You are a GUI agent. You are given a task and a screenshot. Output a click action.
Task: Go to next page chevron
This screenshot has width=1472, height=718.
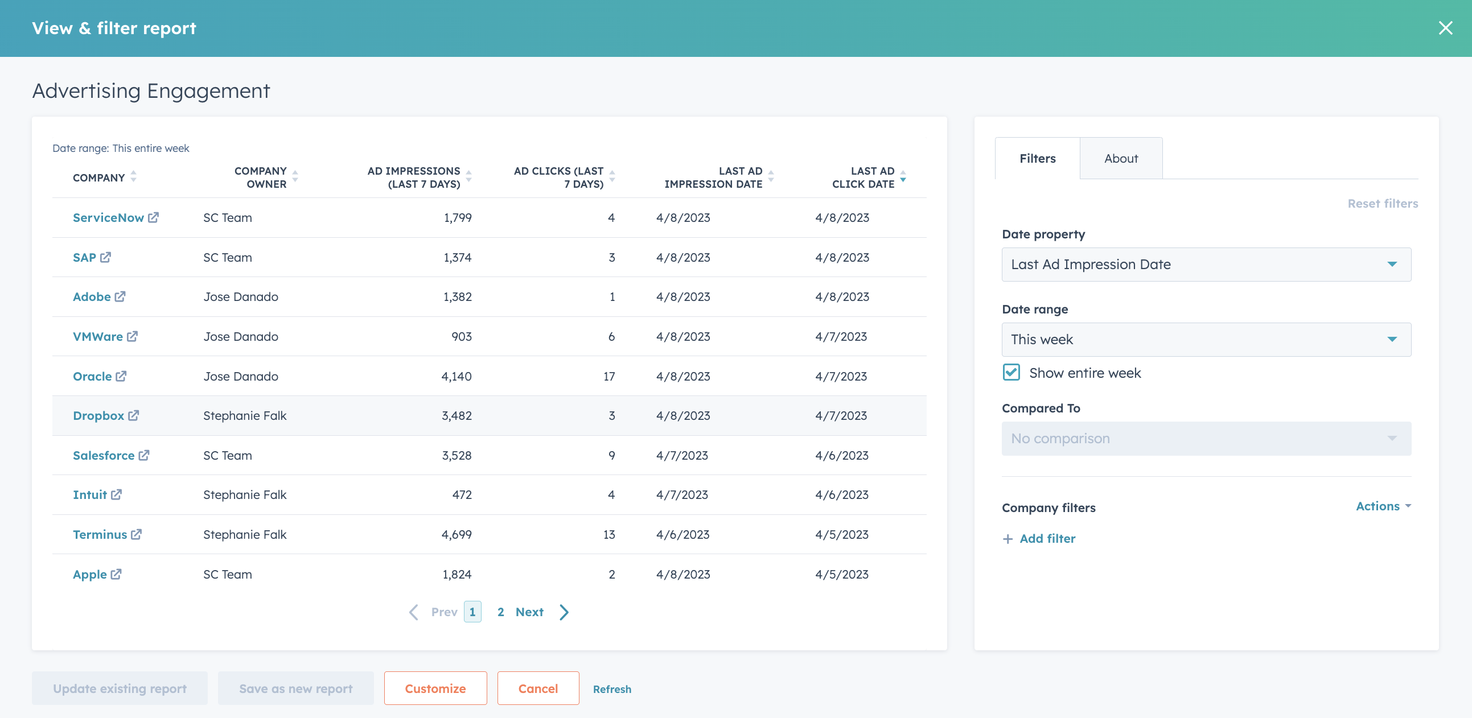tap(564, 612)
